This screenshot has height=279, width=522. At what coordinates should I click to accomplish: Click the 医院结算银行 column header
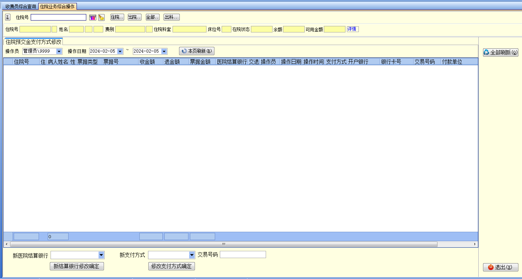[x=232, y=62]
